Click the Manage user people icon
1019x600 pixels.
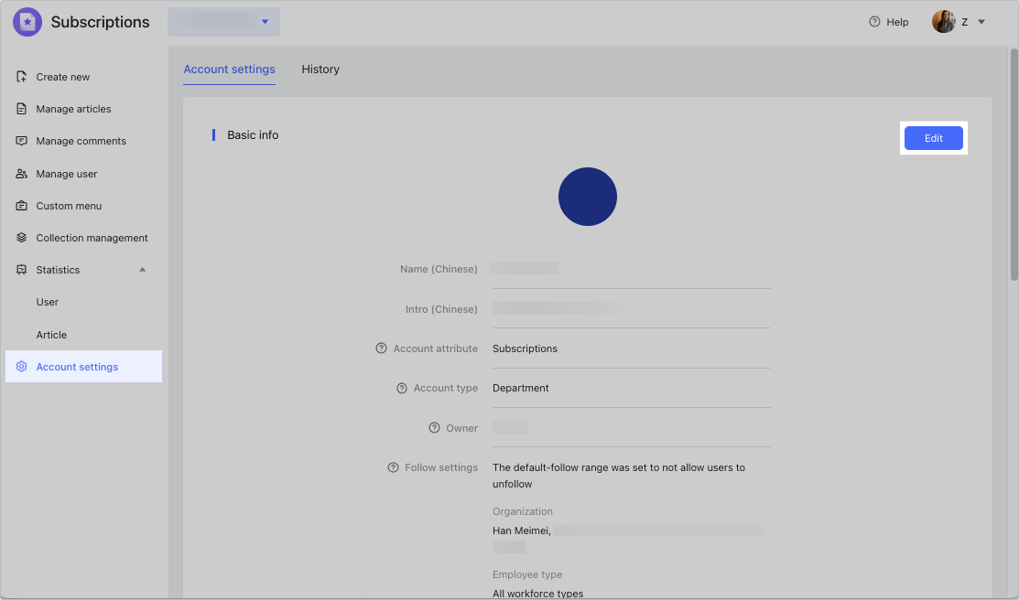tap(21, 174)
